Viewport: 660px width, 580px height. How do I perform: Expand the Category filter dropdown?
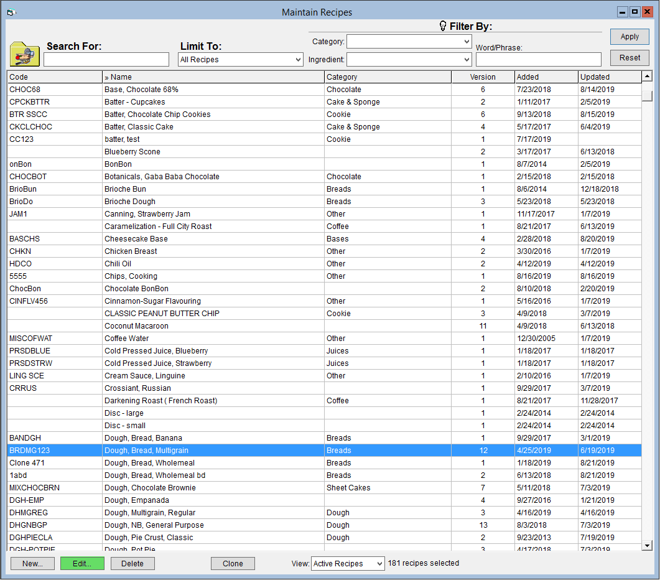[x=409, y=41]
